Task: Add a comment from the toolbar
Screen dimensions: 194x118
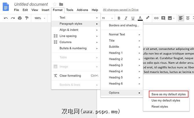Action: [163, 18]
